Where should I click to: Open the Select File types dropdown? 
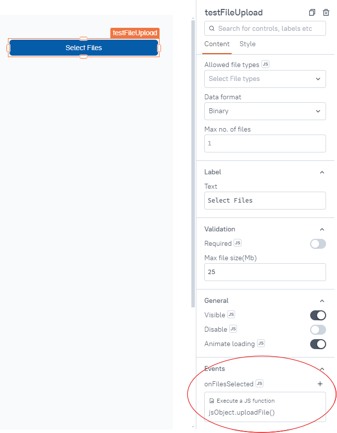pos(265,79)
